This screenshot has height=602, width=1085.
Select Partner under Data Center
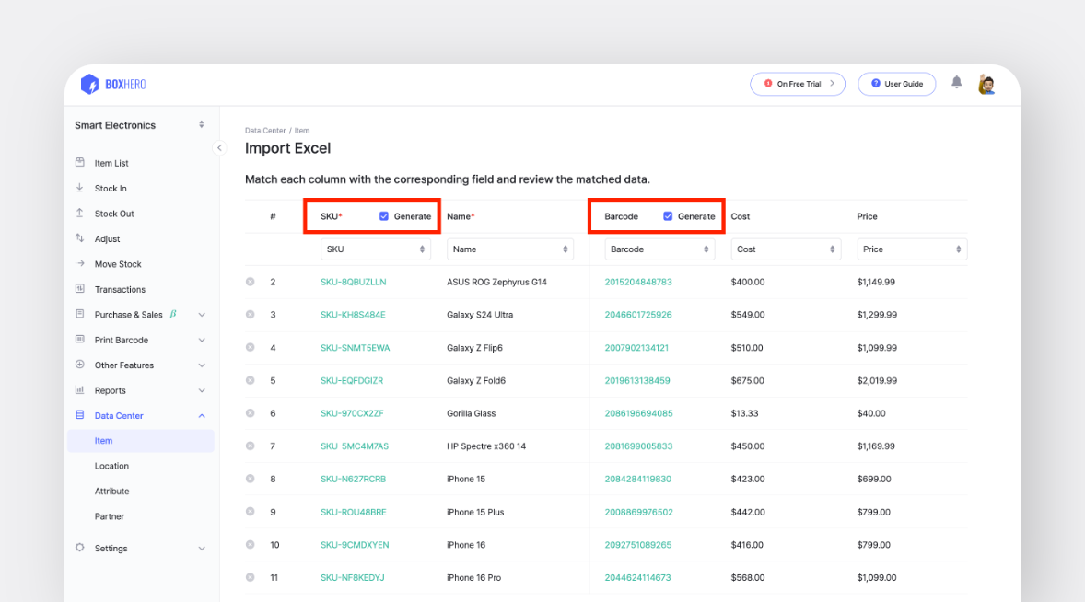pos(108,516)
